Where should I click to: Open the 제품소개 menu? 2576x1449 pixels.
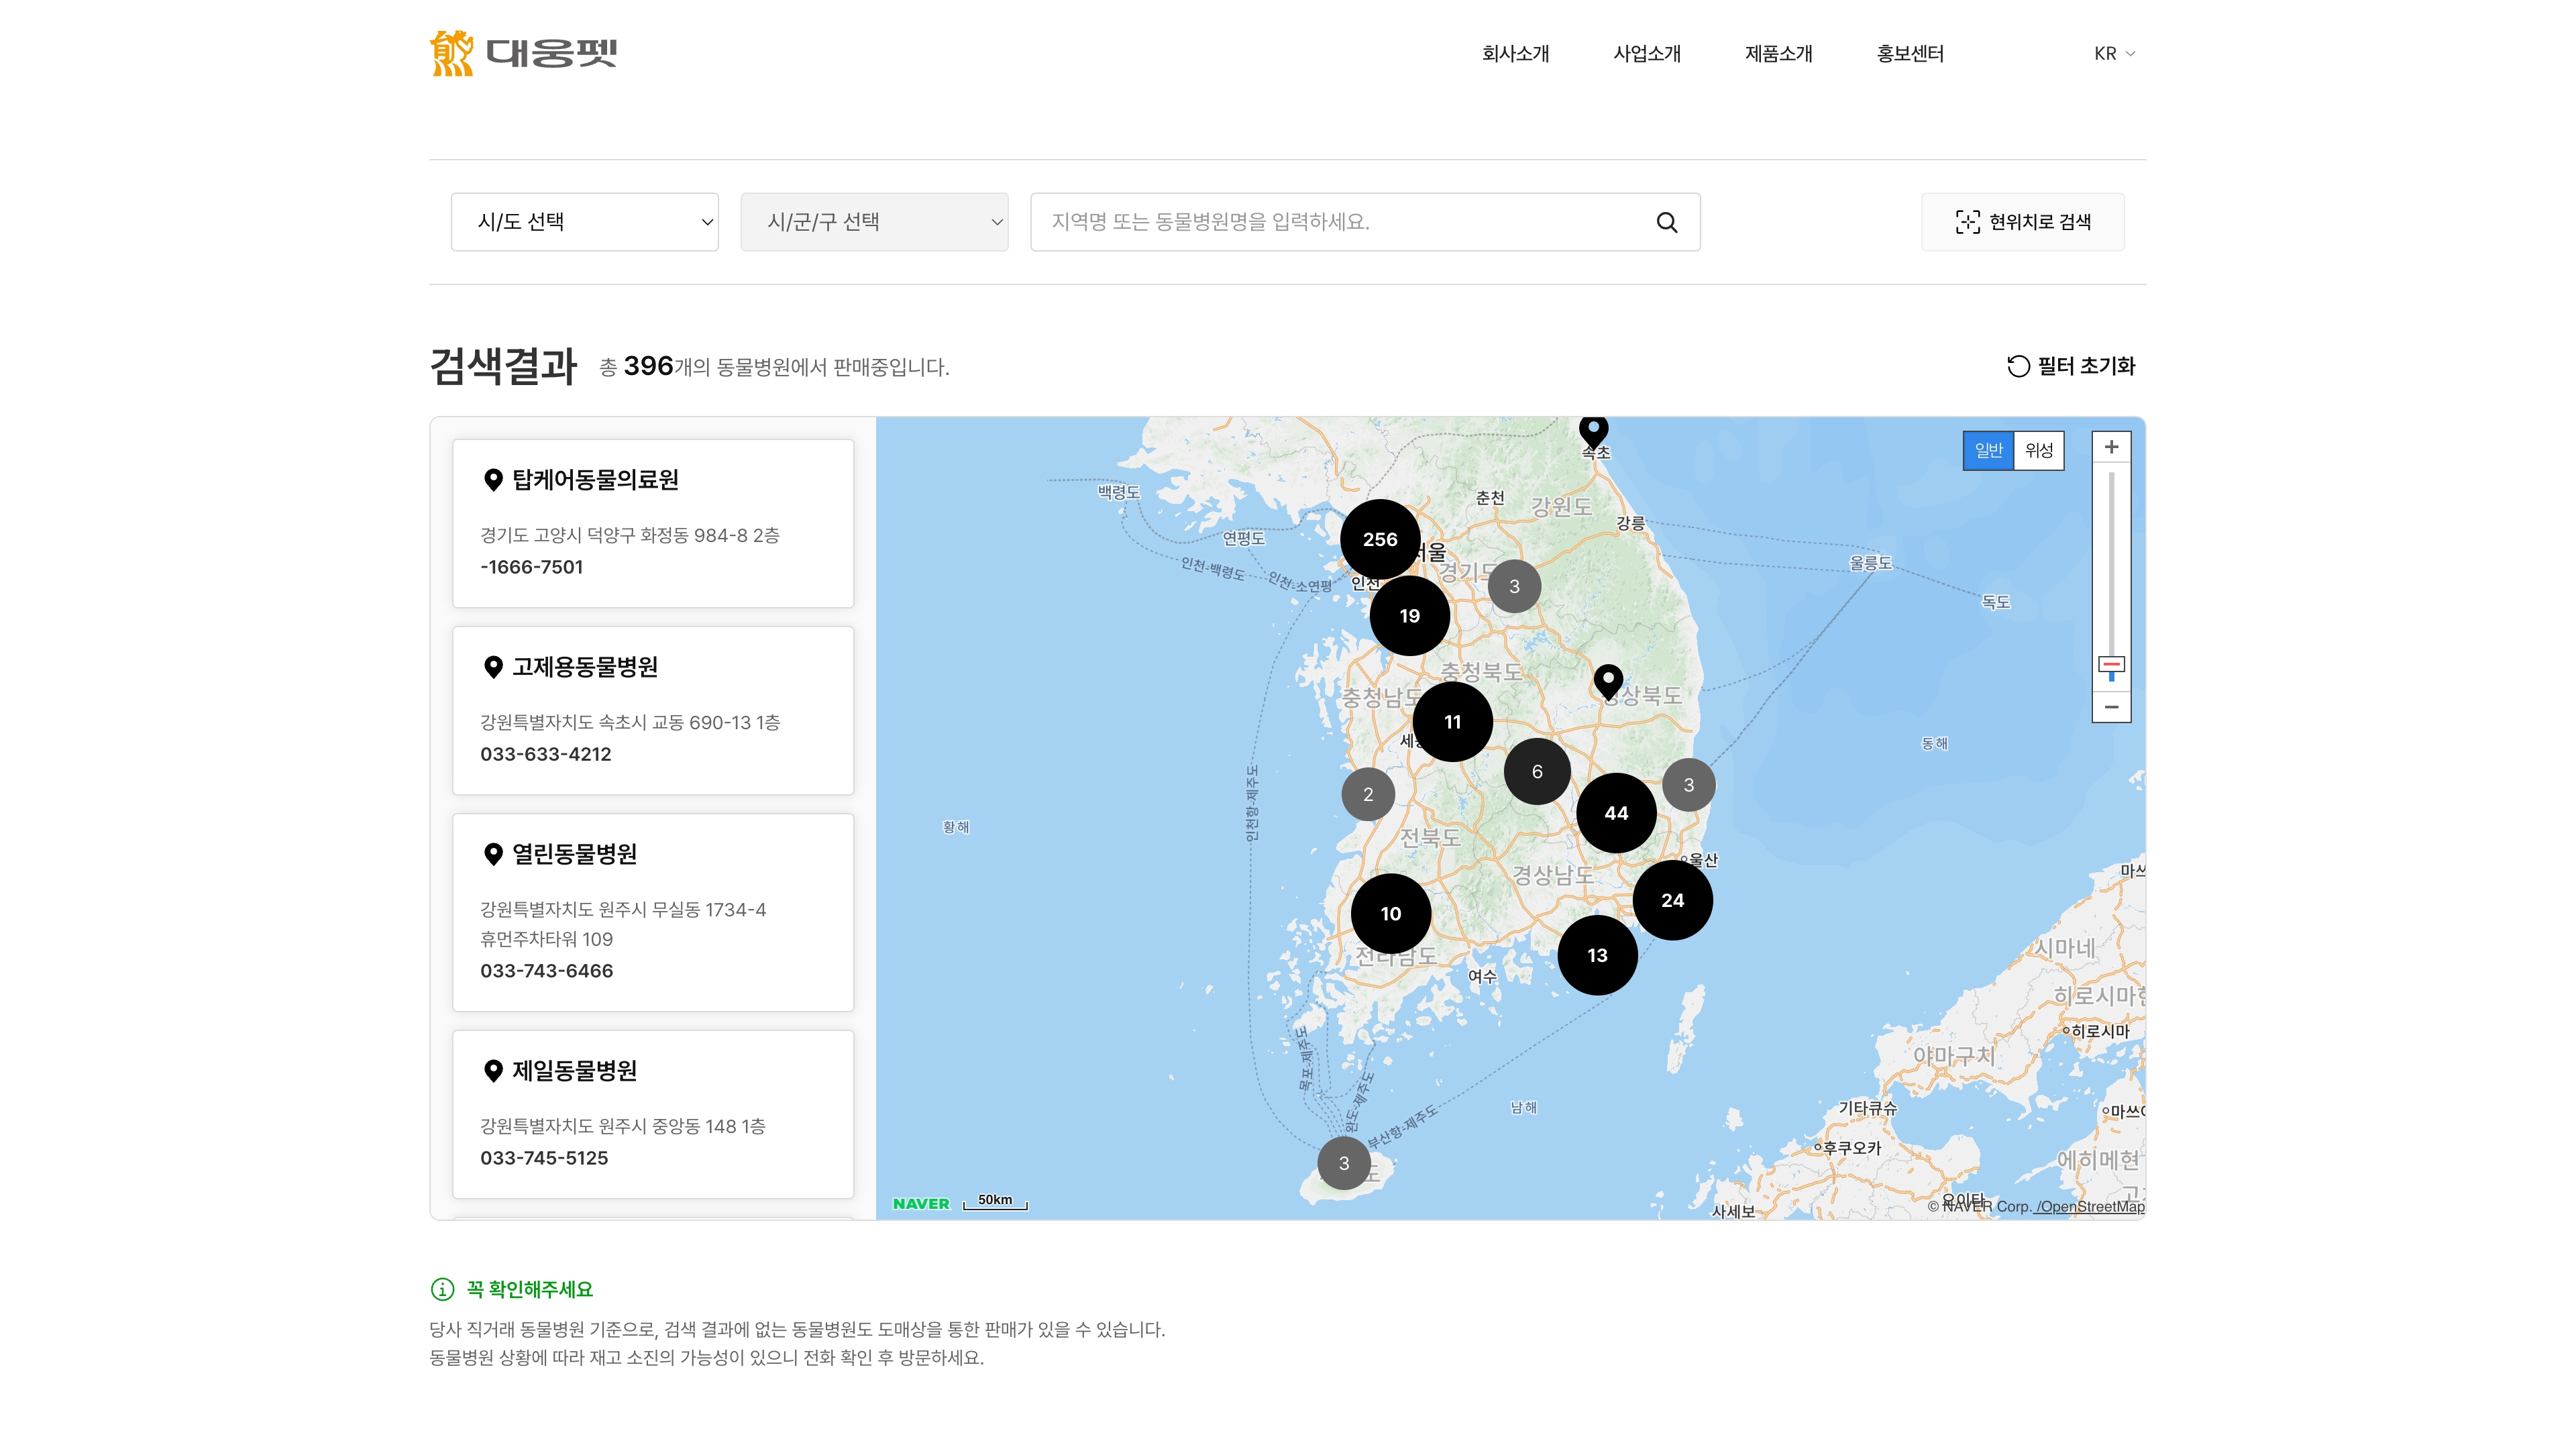pyautogui.click(x=1778, y=54)
